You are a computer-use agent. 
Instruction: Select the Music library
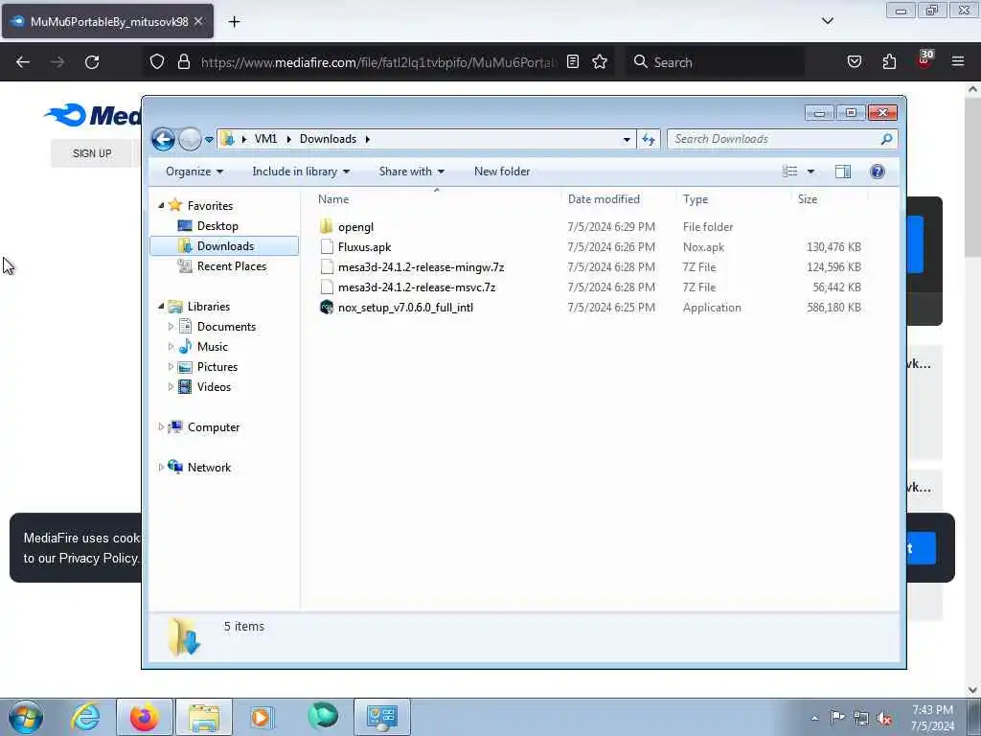(x=212, y=347)
